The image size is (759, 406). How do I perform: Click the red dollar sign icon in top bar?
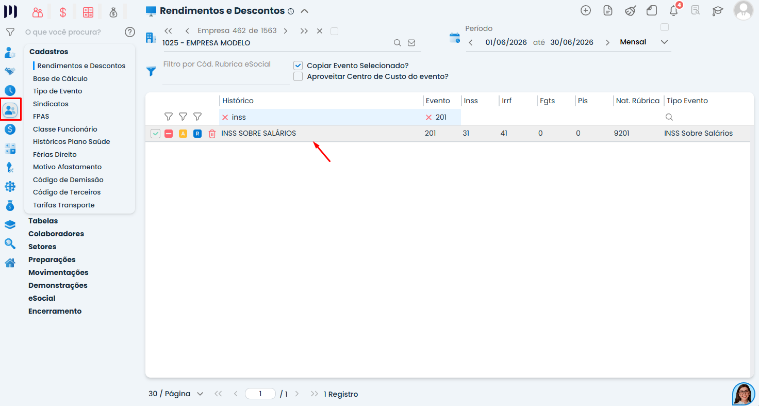coord(63,12)
